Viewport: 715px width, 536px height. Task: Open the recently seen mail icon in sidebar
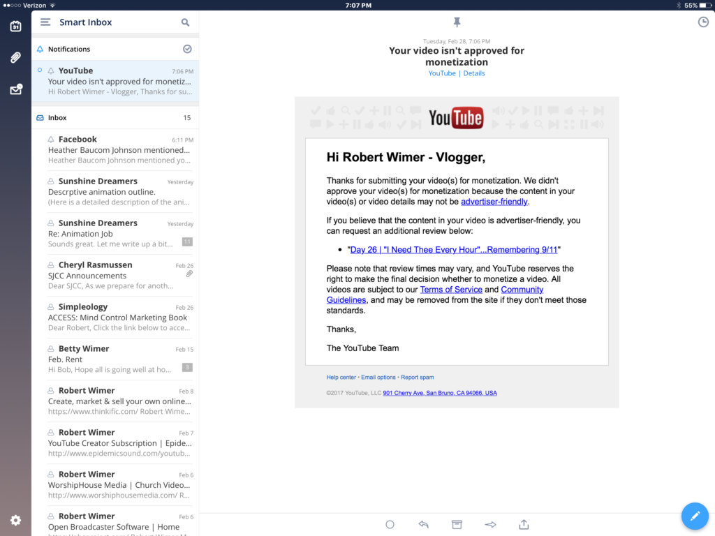16,89
